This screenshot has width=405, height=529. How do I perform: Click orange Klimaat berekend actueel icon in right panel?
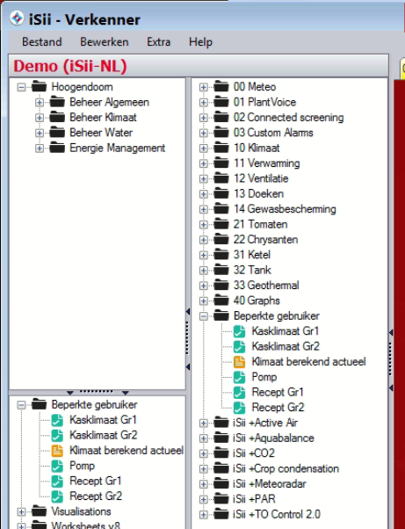tap(240, 362)
